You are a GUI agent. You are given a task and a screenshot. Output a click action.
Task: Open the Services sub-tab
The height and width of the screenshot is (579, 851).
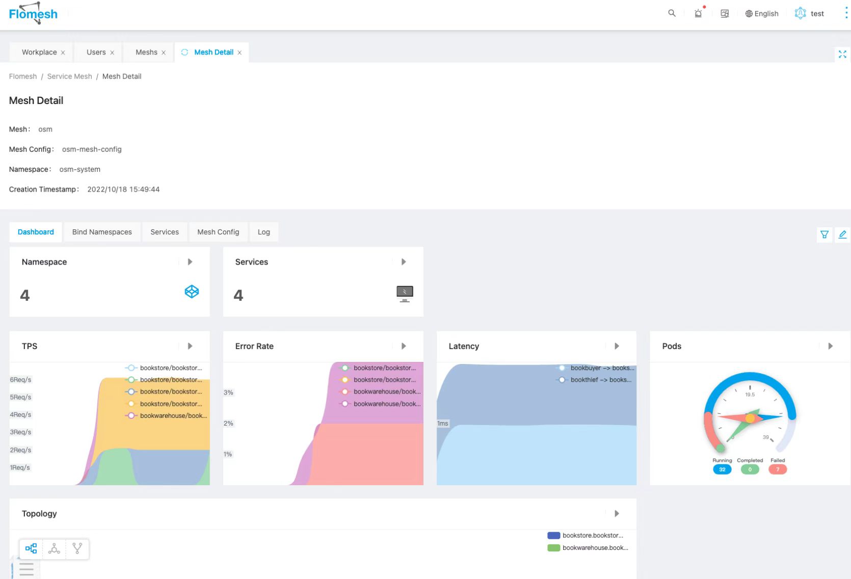coord(165,232)
